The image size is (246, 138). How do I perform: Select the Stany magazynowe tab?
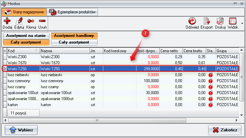24,12
